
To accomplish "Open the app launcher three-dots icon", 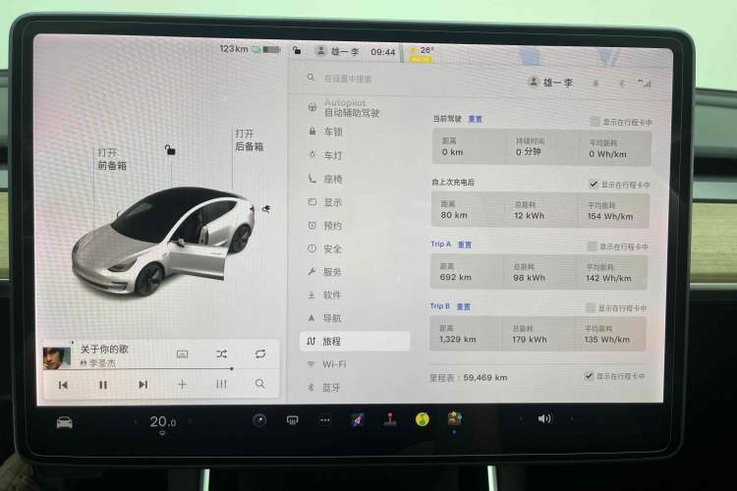I will [325, 420].
